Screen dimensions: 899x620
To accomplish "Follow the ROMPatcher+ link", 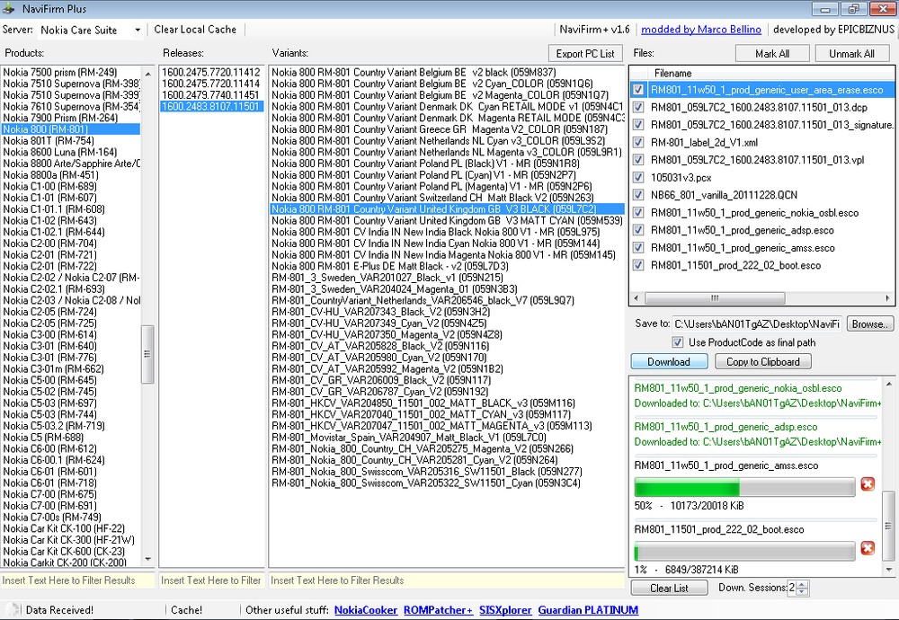I will click(x=438, y=610).
